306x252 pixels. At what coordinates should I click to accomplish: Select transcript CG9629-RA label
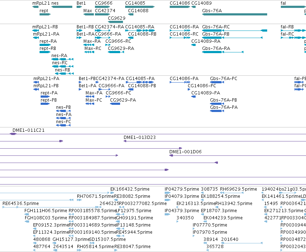121,48
